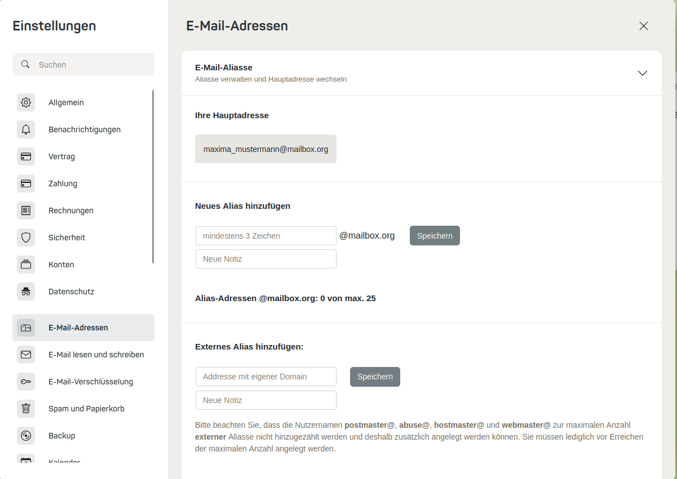677x479 pixels.
Task: Focus the 'mindestens 3 Zeichen' alias field
Action: tap(266, 236)
